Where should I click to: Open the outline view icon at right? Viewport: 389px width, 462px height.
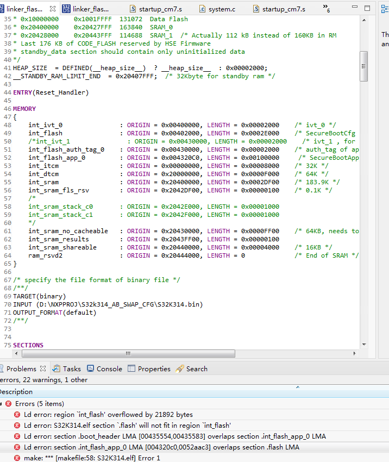(x=385, y=9)
